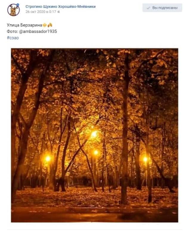This screenshot has height=232, width=185.
Task: Open the @ambassador1935 profile mention
Action: [x=38, y=31]
